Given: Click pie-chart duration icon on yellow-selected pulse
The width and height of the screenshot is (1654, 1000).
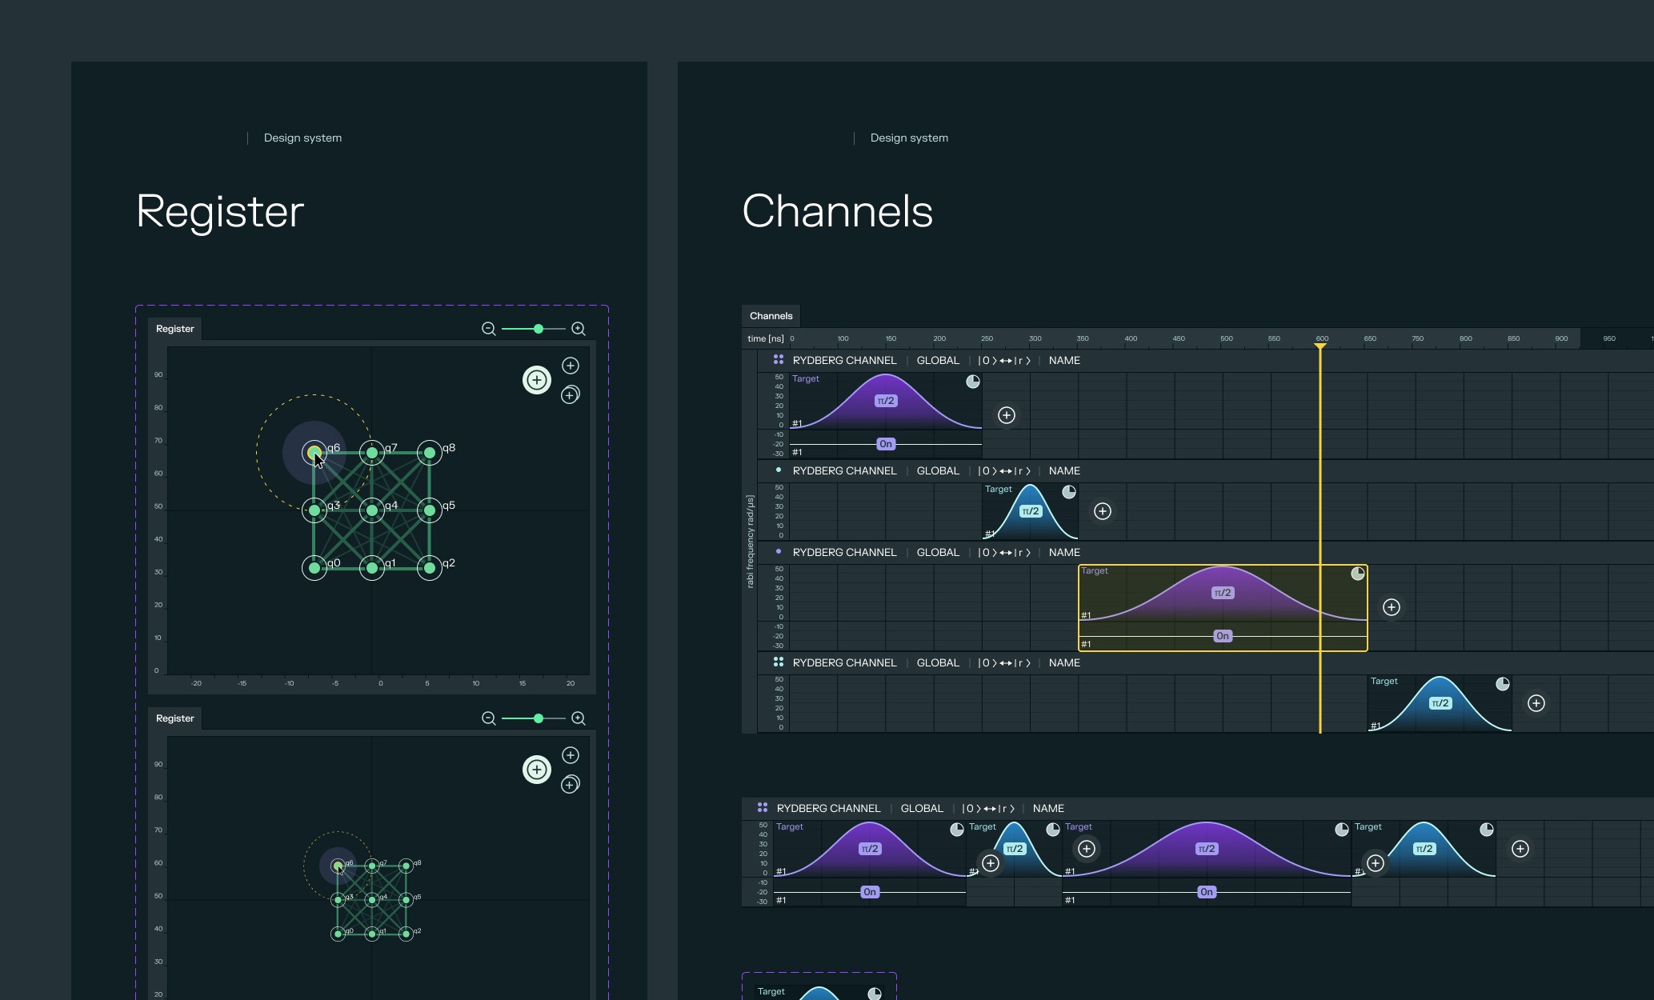Looking at the screenshot, I should pos(1358,574).
